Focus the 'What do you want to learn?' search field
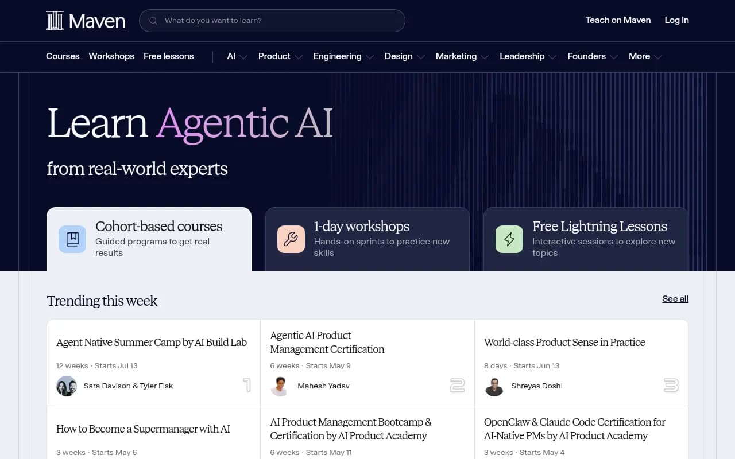Image resolution: width=735 pixels, height=459 pixels. click(x=272, y=21)
